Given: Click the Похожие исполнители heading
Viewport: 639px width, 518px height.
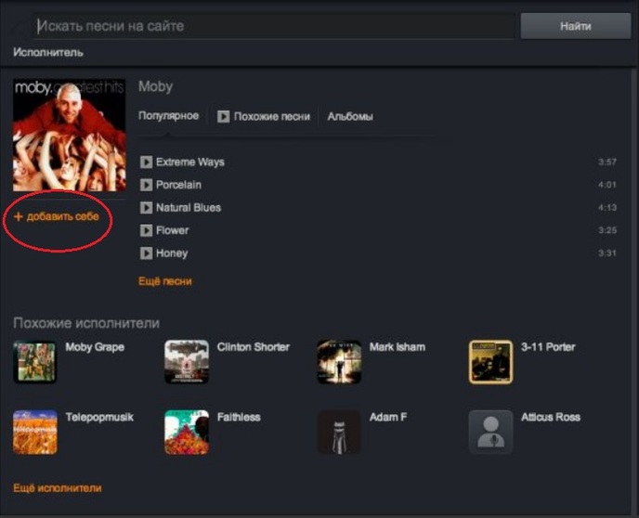Looking at the screenshot, I should (86, 323).
